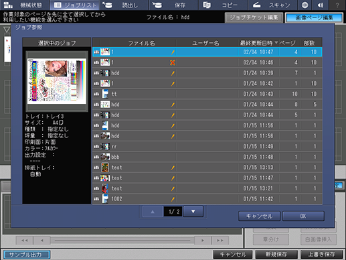Click pencil icon on hdd job with 5 pages
Viewport: 346px width, 260px height.
click(x=173, y=115)
